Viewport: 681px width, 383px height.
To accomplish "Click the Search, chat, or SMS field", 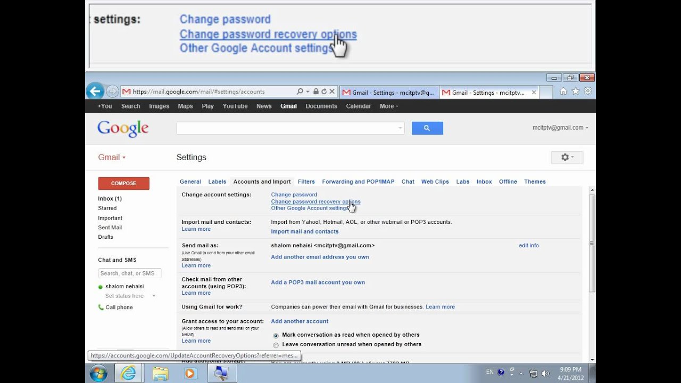I will [x=130, y=273].
